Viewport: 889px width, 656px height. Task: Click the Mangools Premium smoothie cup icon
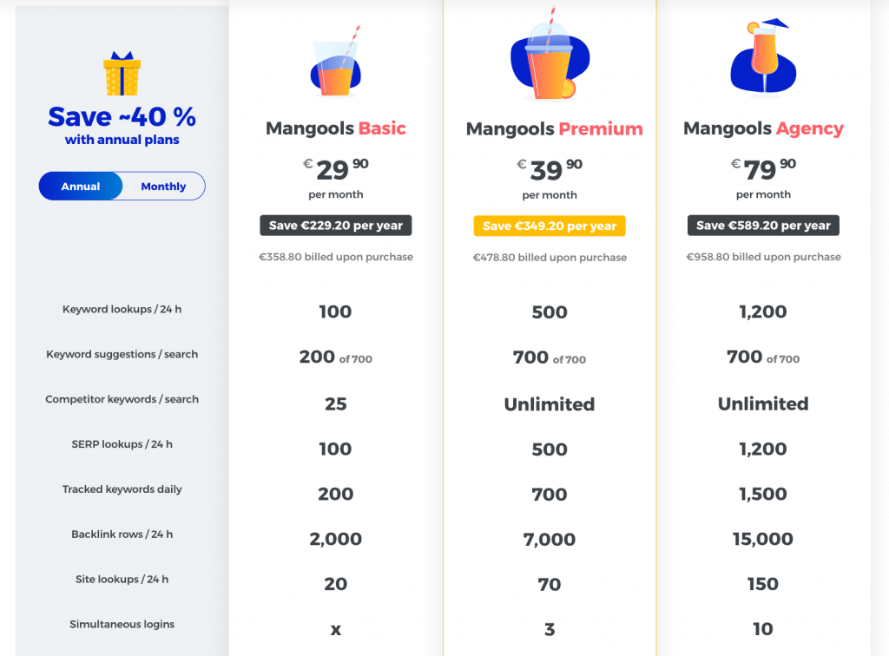(x=550, y=54)
